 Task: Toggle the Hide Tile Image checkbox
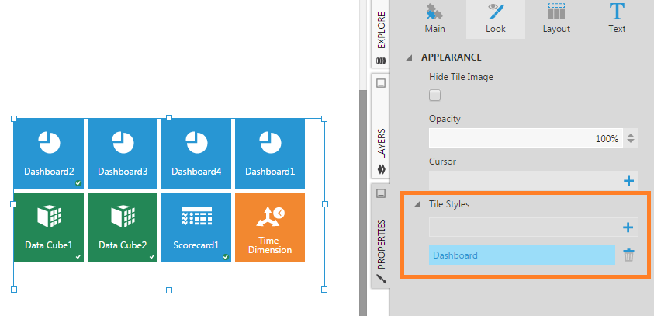(435, 95)
